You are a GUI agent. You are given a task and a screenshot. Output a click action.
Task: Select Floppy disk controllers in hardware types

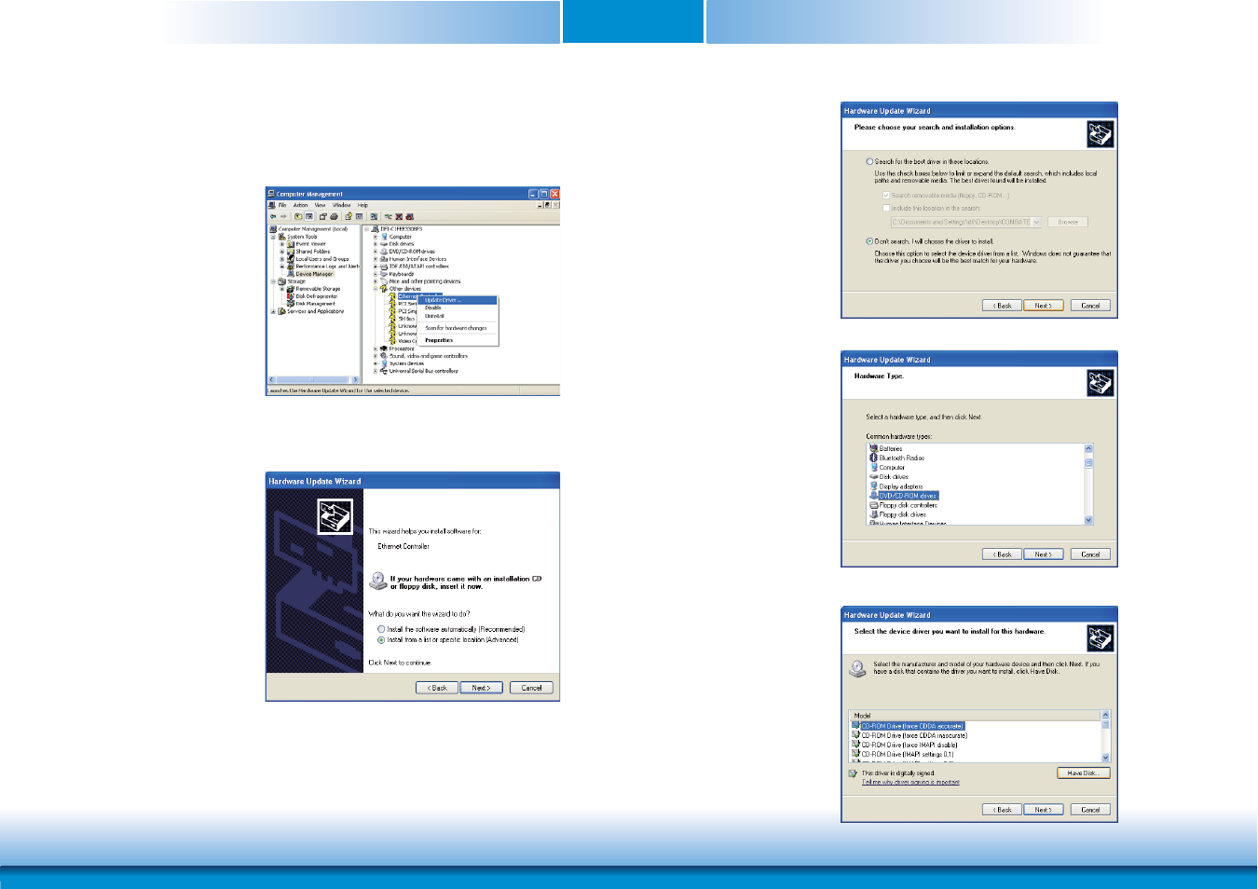909,505
